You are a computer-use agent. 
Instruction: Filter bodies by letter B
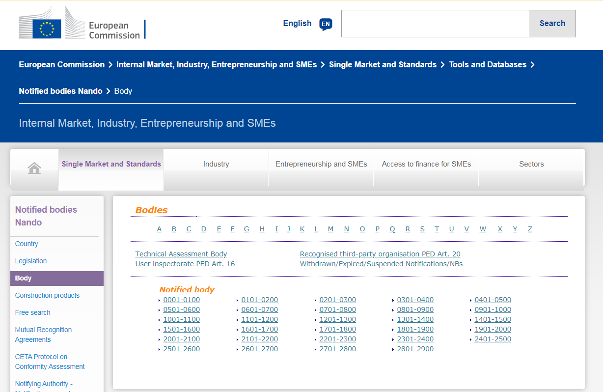pyautogui.click(x=174, y=229)
